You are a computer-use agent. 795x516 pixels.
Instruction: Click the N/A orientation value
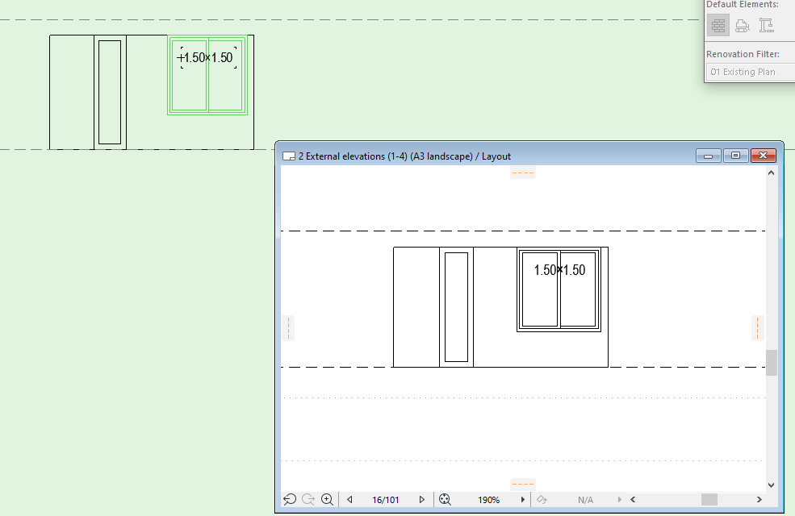585,500
